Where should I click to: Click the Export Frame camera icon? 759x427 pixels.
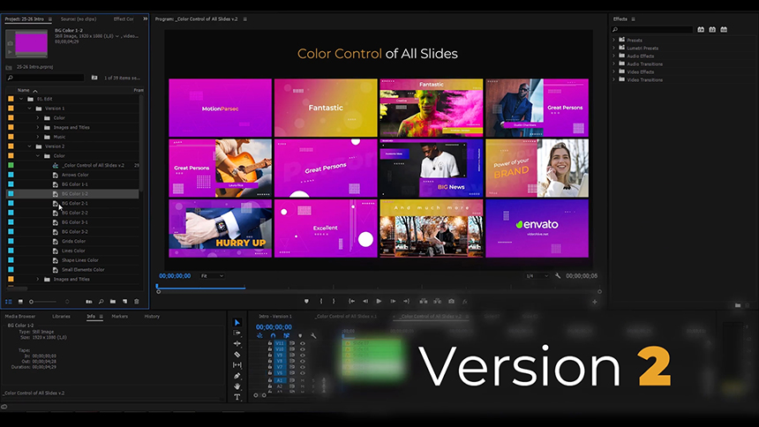(x=451, y=301)
